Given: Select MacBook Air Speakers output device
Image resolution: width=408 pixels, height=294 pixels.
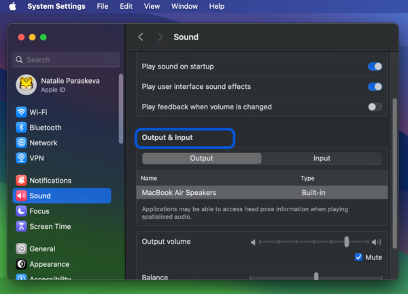Looking at the screenshot, I should pos(262,192).
